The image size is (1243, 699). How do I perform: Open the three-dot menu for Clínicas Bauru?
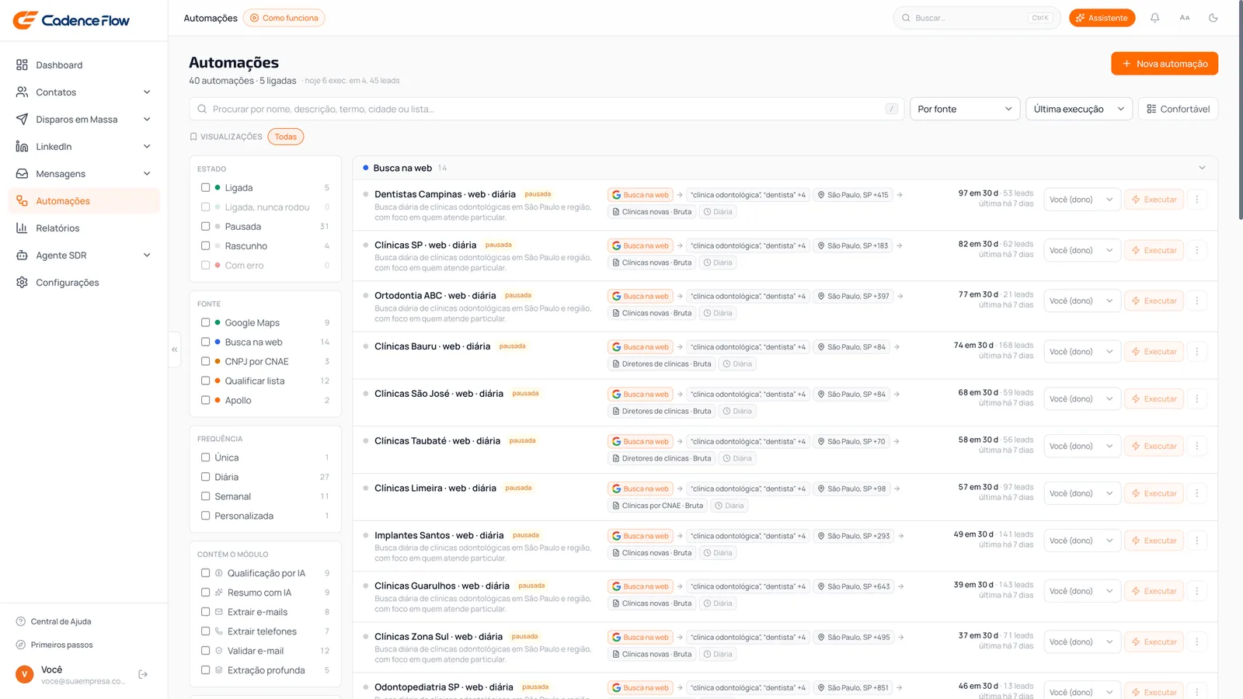coord(1197,352)
